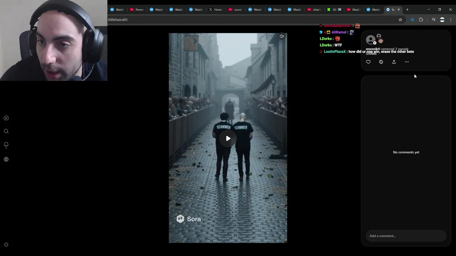This screenshot has width=456, height=256.
Task: Bookmark this page with the star icon
Action: click(x=400, y=20)
